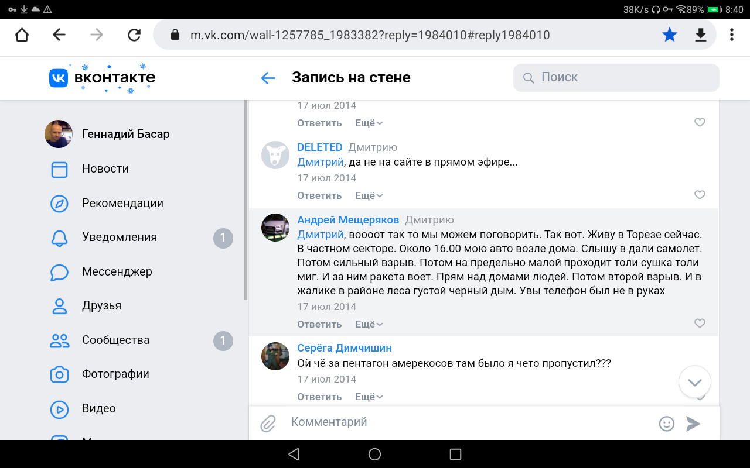Viewport: 750px width, 468px height.
Task: Send comment with arrow icon
Action: [693, 424]
